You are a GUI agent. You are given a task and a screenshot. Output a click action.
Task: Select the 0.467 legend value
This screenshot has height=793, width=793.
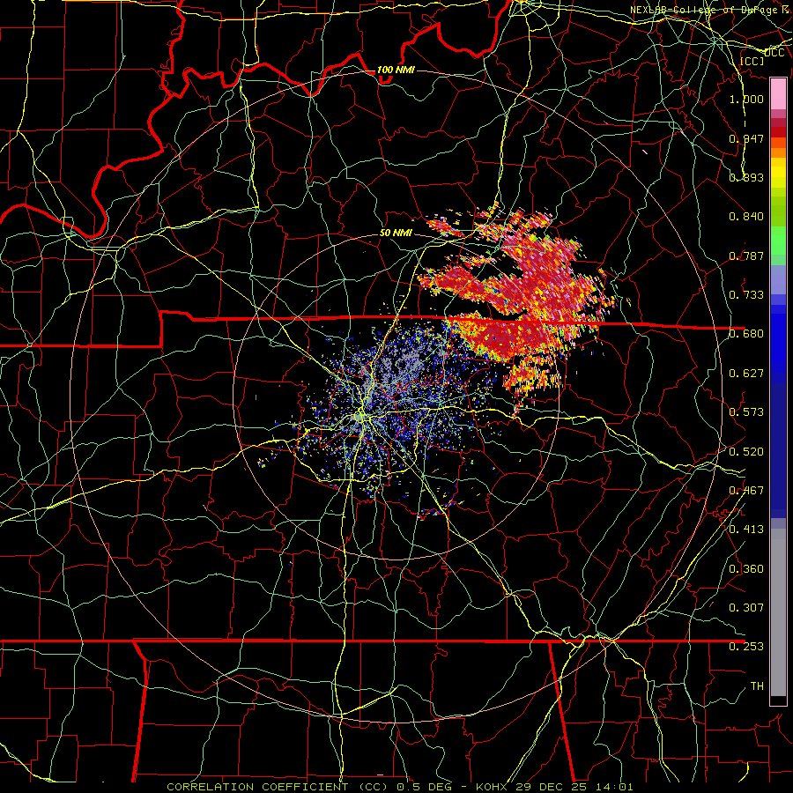point(746,490)
